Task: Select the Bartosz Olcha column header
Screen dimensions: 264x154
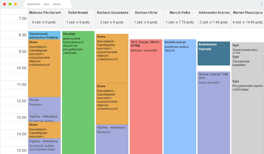Action: [x=146, y=13]
